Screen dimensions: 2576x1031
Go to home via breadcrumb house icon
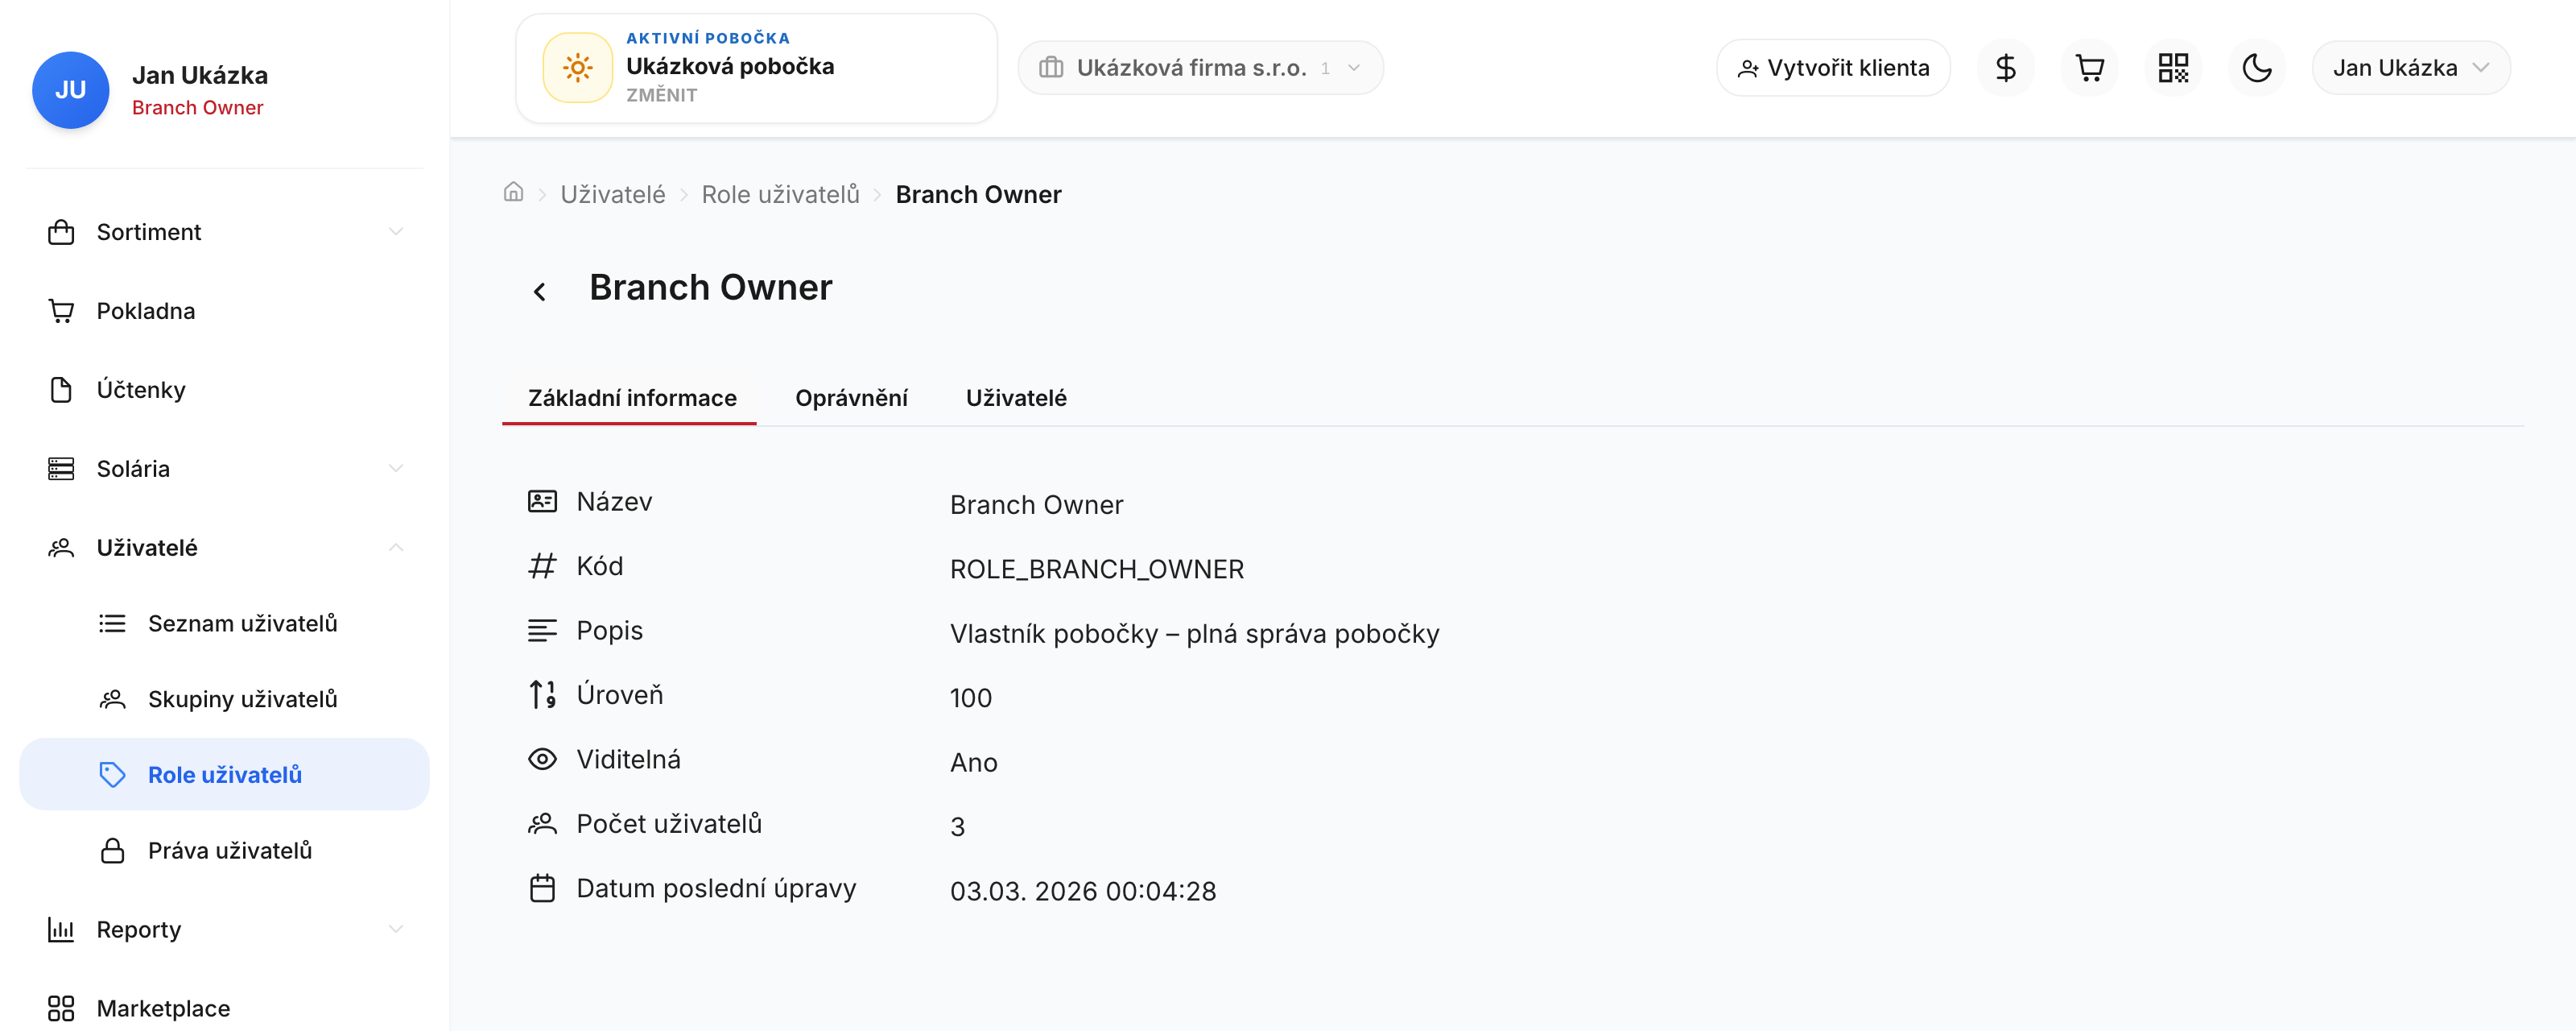pyautogui.click(x=513, y=193)
